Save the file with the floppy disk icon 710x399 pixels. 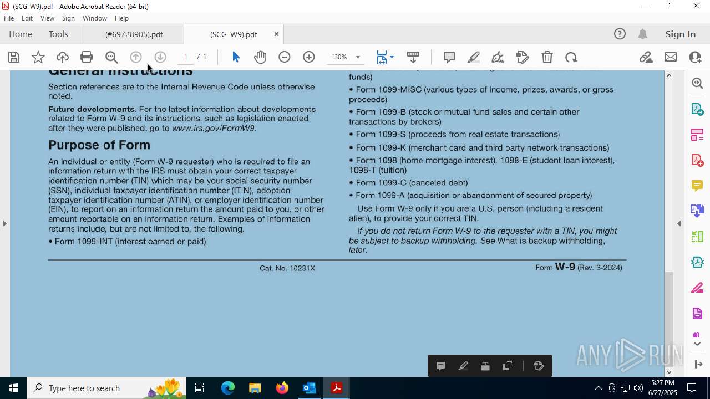coord(14,57)
